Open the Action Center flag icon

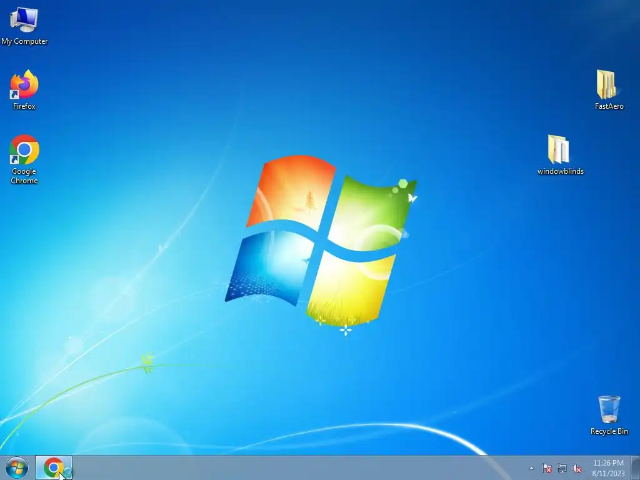tap(546, 468)
